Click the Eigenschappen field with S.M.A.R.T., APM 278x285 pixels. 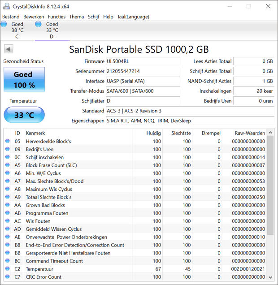click(190, 121)
